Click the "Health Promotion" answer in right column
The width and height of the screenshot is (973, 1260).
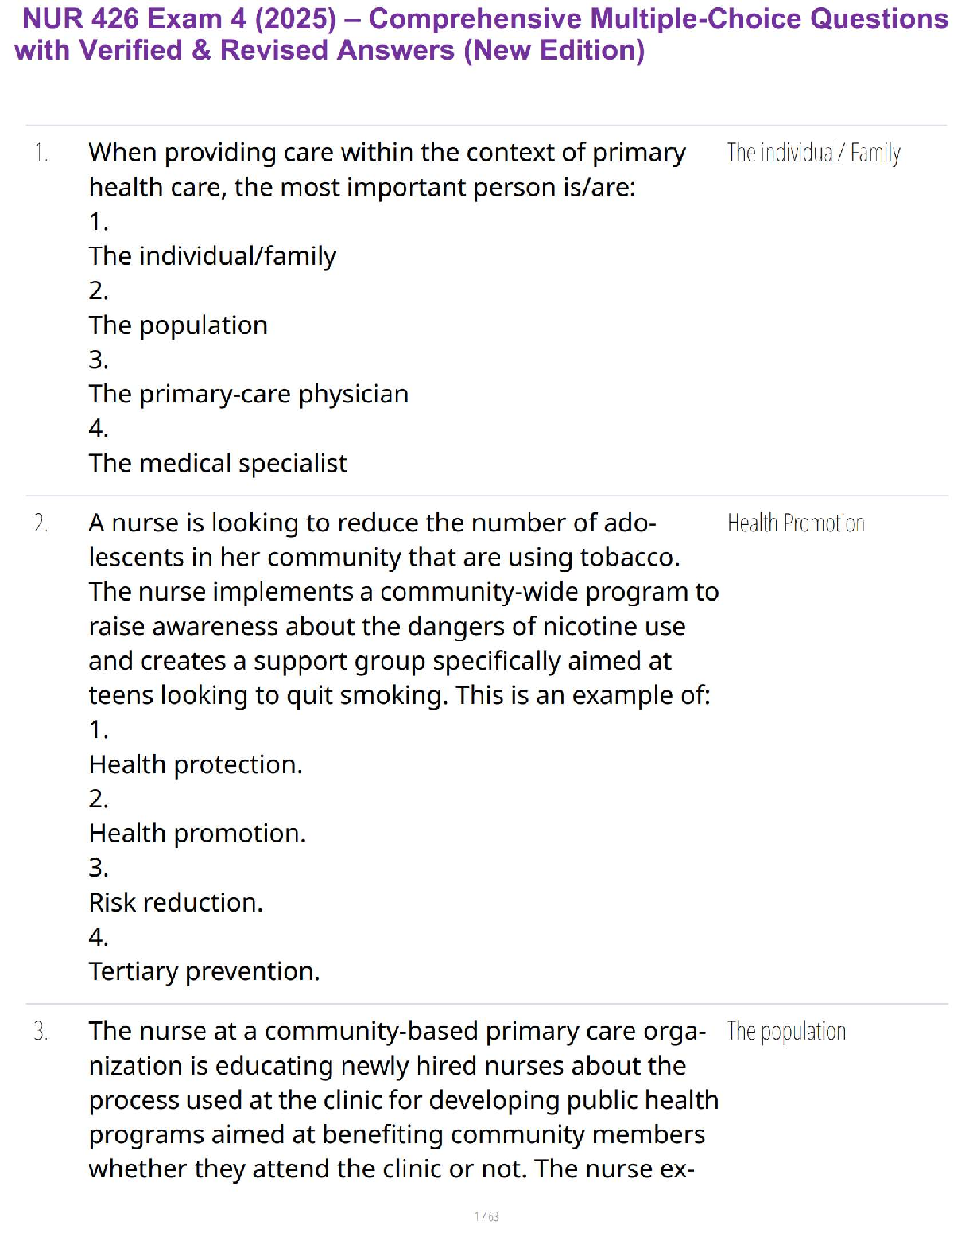tap(796, 523)
